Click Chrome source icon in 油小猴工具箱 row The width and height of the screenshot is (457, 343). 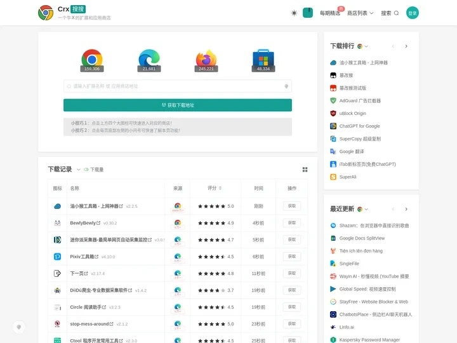pyautogui.click(x=178, y=206)
